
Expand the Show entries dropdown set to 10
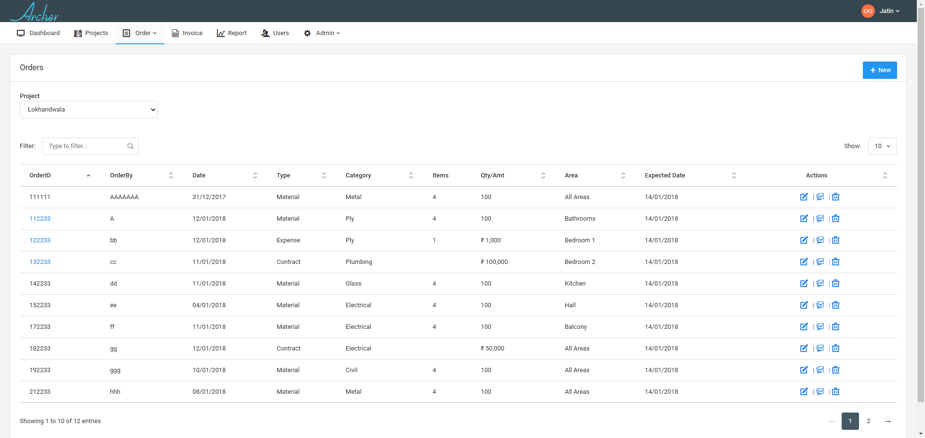(x=882, y=146)
